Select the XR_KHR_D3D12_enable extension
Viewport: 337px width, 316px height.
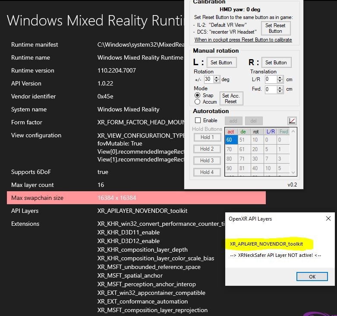(x=129, y=241)
